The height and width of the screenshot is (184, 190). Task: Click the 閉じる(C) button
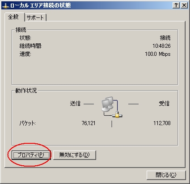pos(166,175)
